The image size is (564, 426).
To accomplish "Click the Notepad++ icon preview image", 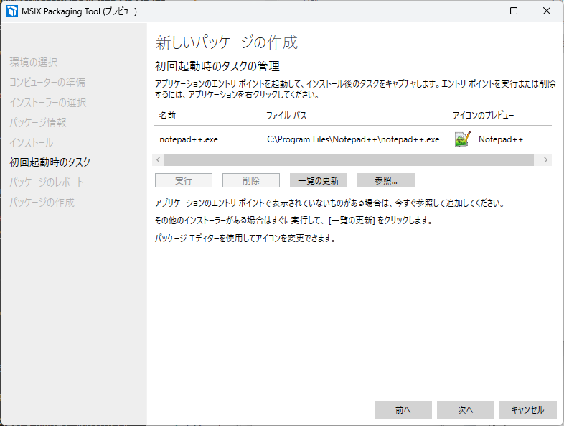I will coord(462,139).
